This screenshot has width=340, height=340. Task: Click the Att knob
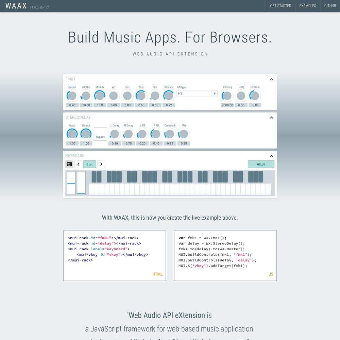coord(114,96)
